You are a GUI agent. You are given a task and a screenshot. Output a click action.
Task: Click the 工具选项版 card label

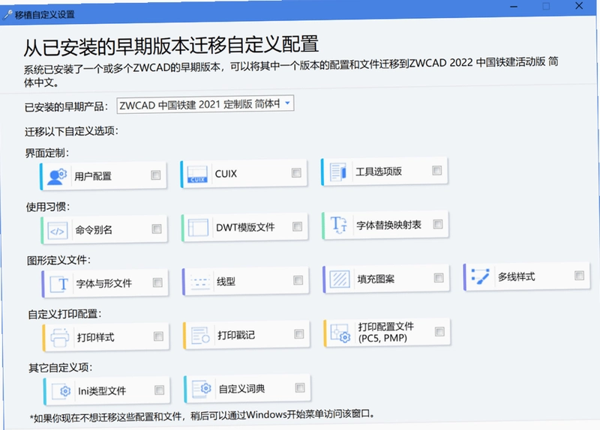click(x=379, y=172)
